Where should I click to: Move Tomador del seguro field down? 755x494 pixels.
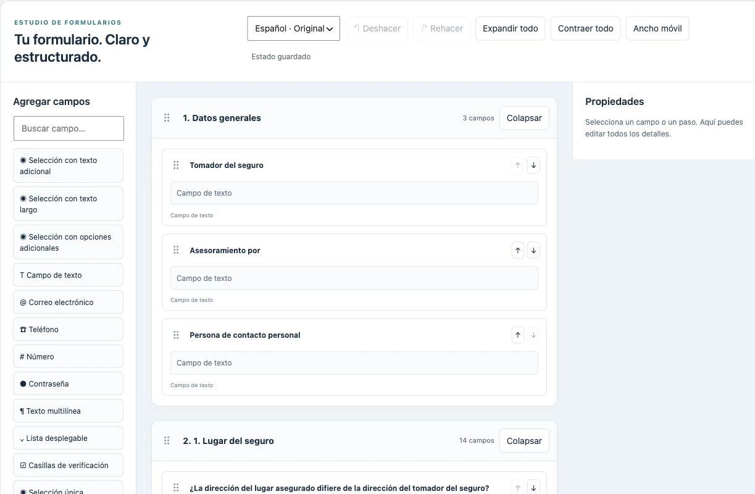533,165
